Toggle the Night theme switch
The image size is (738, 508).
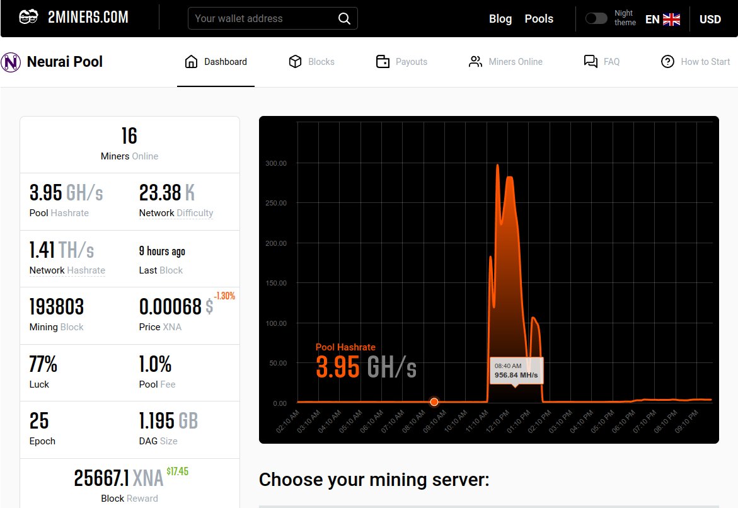596,18
